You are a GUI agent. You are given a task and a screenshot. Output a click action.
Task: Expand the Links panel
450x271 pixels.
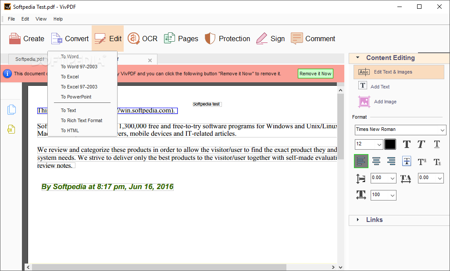tap(357, 220)
